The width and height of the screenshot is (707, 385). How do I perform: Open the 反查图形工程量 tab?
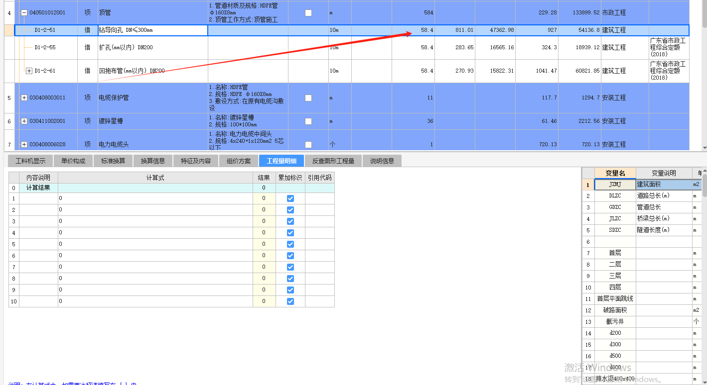tap(333, 161)
